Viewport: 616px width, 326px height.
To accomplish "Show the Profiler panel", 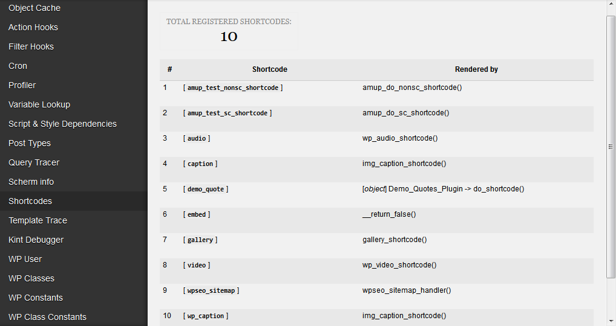I will [22, 85].
